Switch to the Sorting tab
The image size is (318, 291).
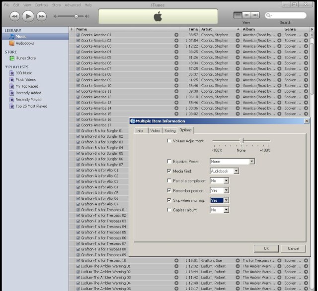pyautogui.click(x=170, y=131)
